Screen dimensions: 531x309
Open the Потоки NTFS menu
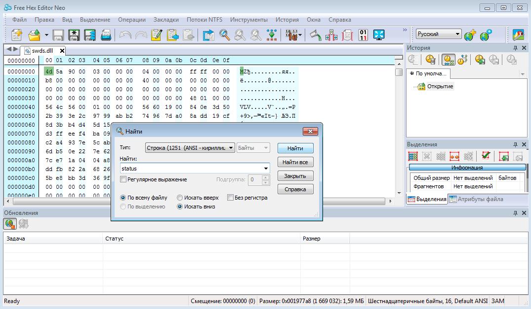click(204, 20)
